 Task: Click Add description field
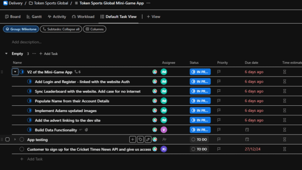(26, 42)
